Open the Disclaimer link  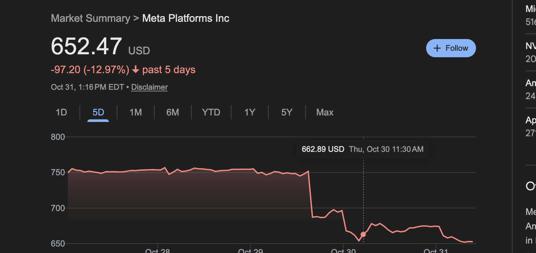click(x=149, y=87)
